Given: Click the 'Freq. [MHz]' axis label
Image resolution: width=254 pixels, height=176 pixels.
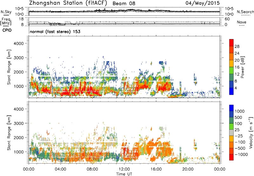Looking at the screenshot, I should (x=6, y=22).
